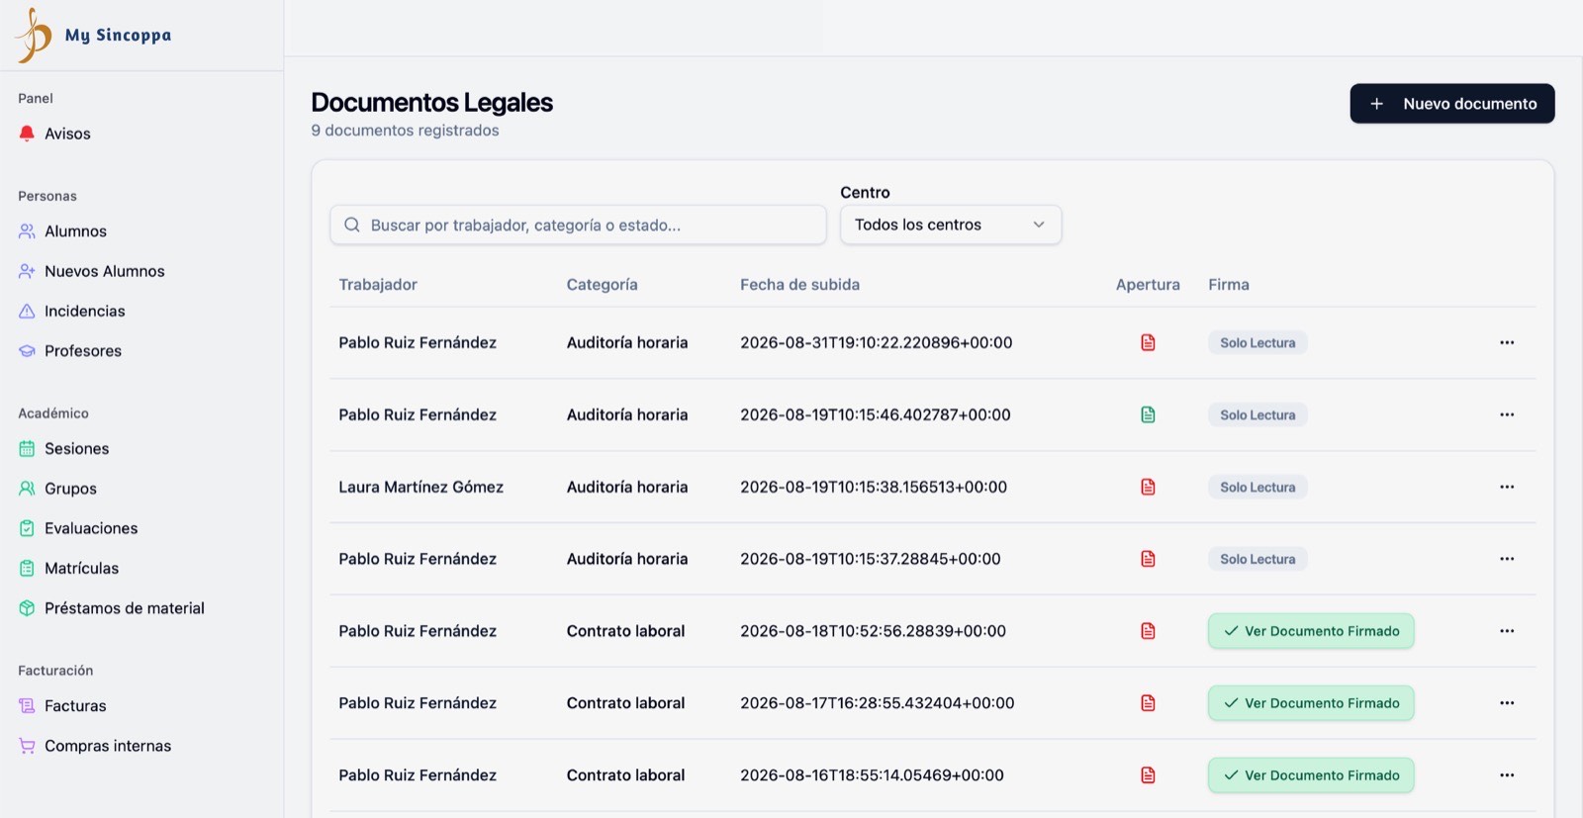The image size is (1583, 818).
Task: Open more options for 2026-08-18 contract row
Action: point(1507,631)
